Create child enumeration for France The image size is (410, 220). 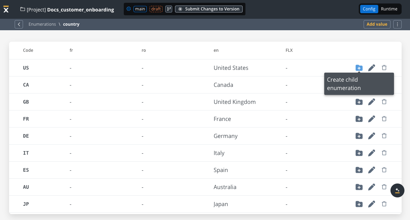tap(359, 119)
